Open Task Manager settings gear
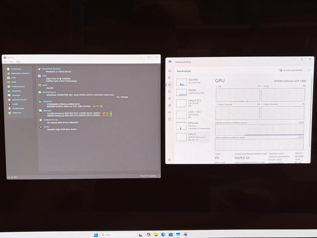The height and width of the screenshot is (238, 317). [x=169, y=160]
